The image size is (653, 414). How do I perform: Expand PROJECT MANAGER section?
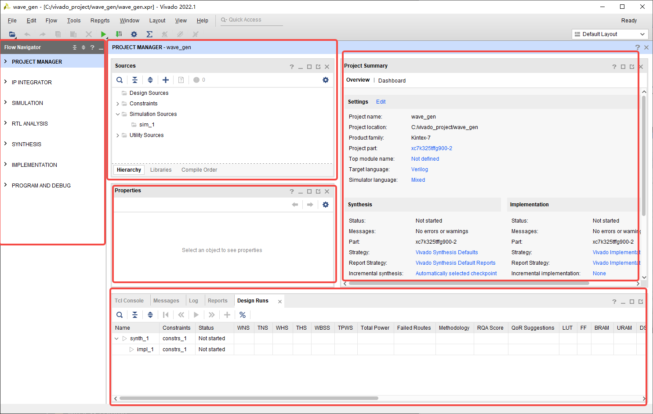coord(5,61)
